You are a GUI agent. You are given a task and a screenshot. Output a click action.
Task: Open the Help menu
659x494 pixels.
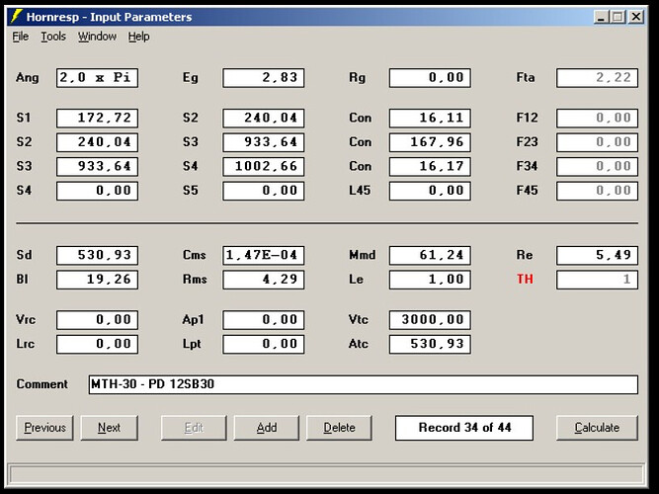(x=138, y=37)
